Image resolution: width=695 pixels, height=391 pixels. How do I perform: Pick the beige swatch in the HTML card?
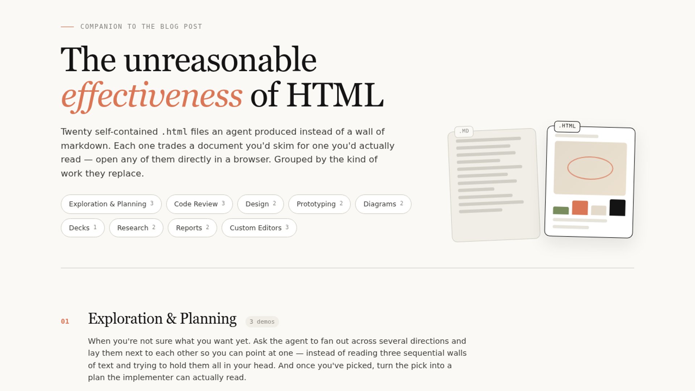599,210
